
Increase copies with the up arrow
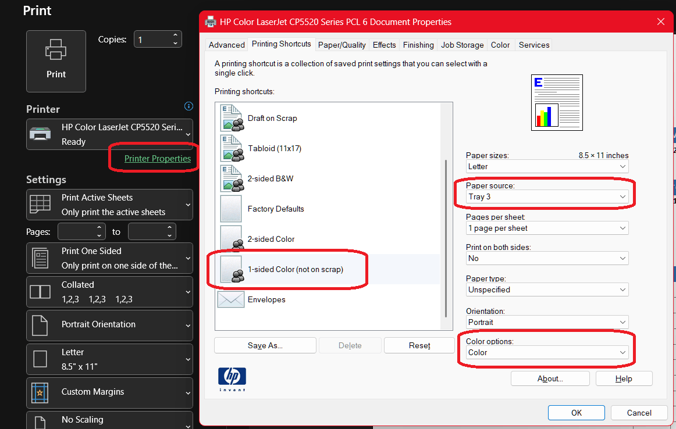tap(176, 35)
